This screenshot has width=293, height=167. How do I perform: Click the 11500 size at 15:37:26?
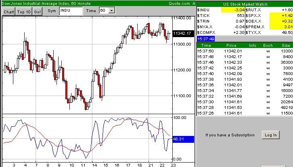coord(287,113)
